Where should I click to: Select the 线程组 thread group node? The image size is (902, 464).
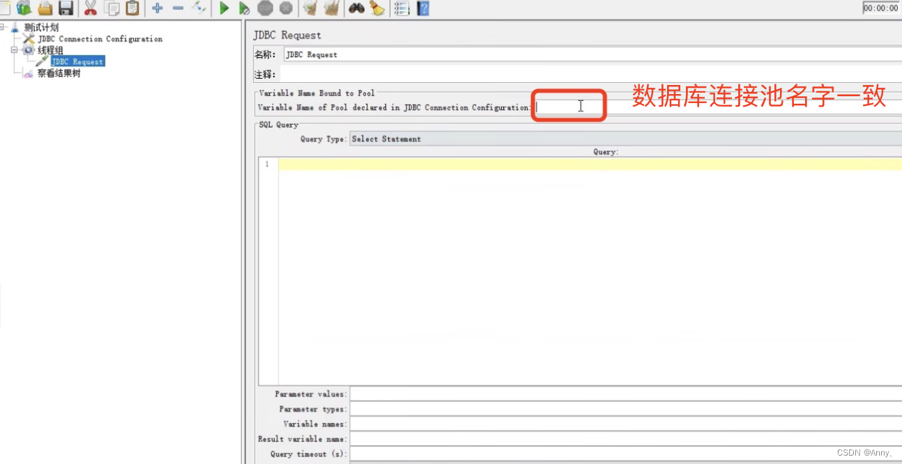click(50, 50)
